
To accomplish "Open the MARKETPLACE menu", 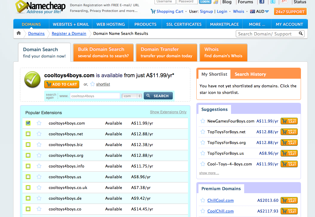I will [224, 24].
